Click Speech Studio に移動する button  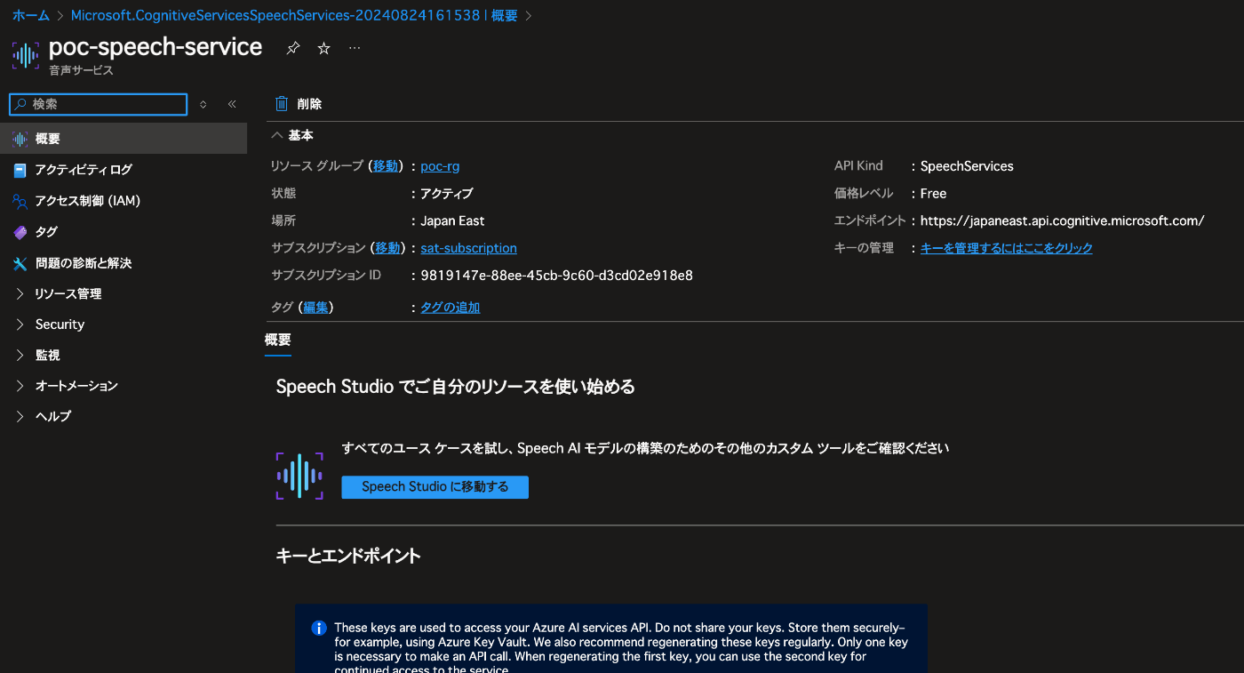click(435, 487)
